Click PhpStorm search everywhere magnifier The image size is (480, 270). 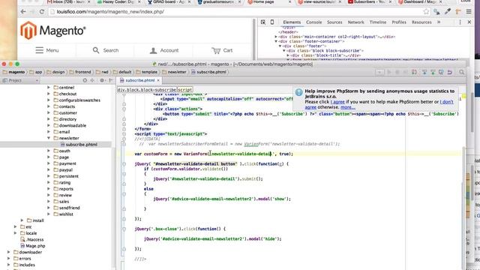(x=461, y=72)
